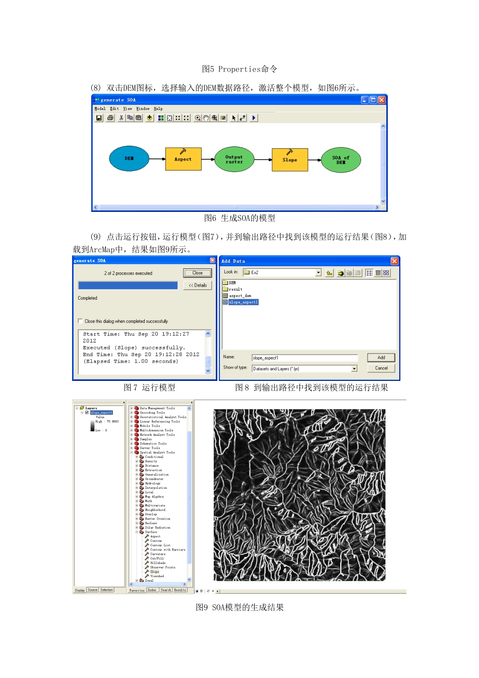Click the Close button in progress dialog
Screen dimensions: 479x678
(x=198, y=273)
